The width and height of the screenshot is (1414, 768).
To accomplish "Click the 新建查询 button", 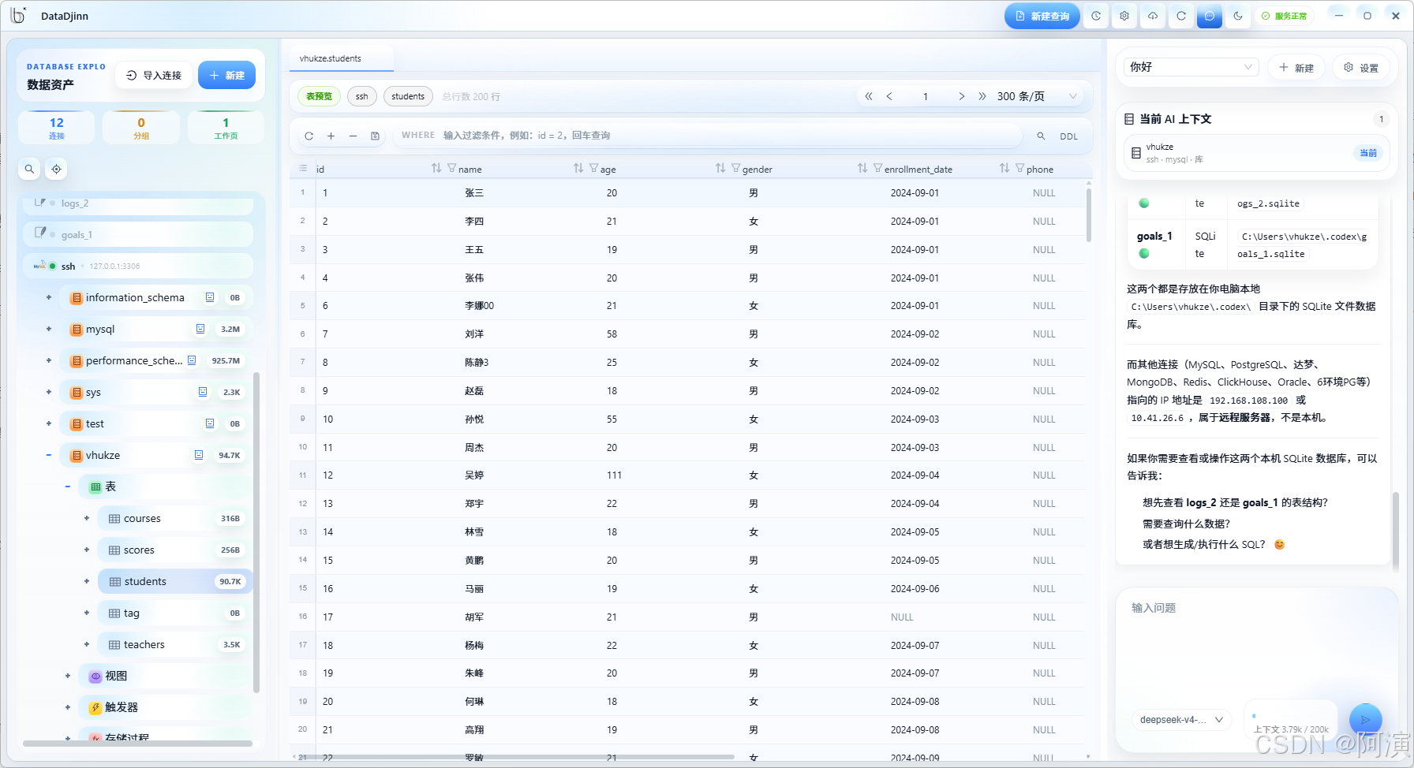I will click(x=1042, y=16).
